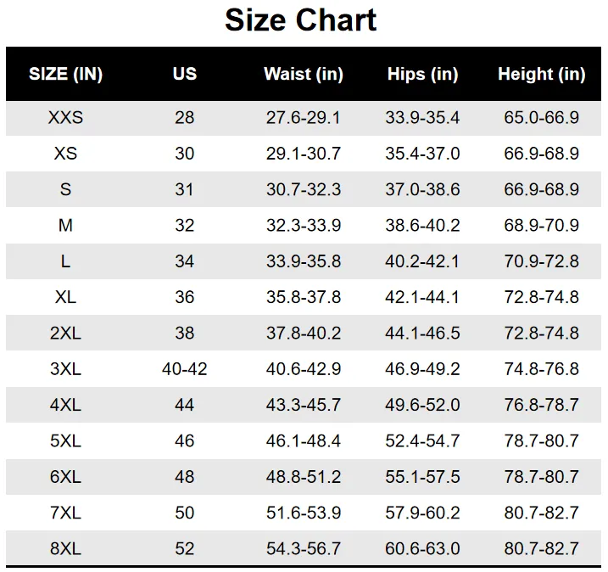Click US size 32 in M row
Image resolution: width=608 pixels, height=572 pixels.
point(184,226)
